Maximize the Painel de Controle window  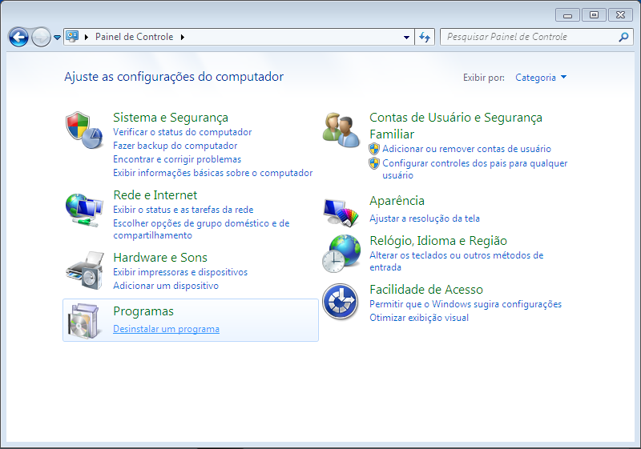point(594,14)
